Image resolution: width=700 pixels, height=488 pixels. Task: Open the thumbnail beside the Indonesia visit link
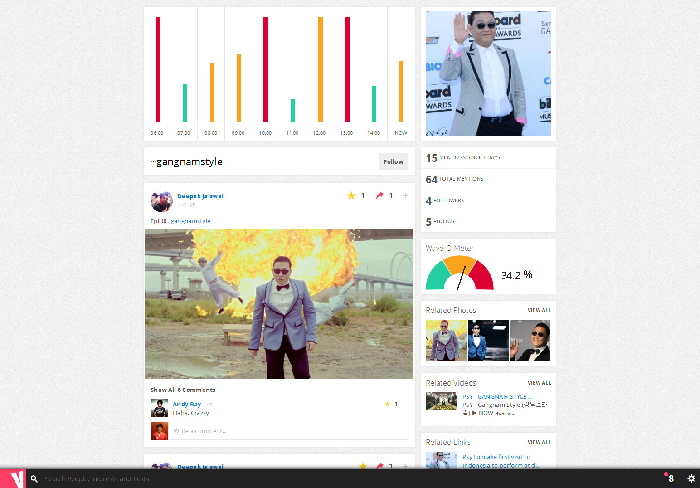442,460
